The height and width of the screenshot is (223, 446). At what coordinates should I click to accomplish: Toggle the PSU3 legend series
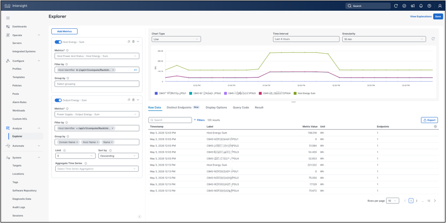point(240,93)
